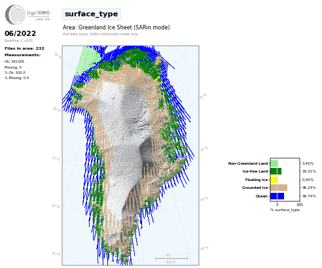Select the Grounded Ice legend label
The width and height of the screenshot is (322, 268).
click(x=255, y=188)
